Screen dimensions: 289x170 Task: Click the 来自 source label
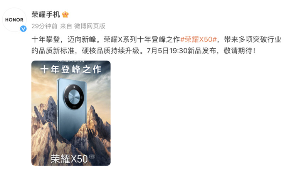[66, 26]
